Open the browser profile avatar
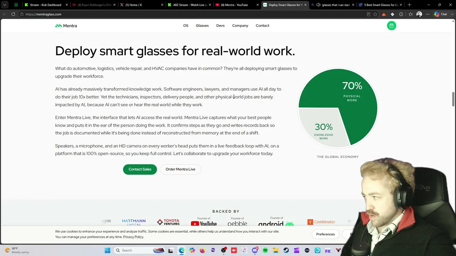456x256 pixels. [419, 14]
